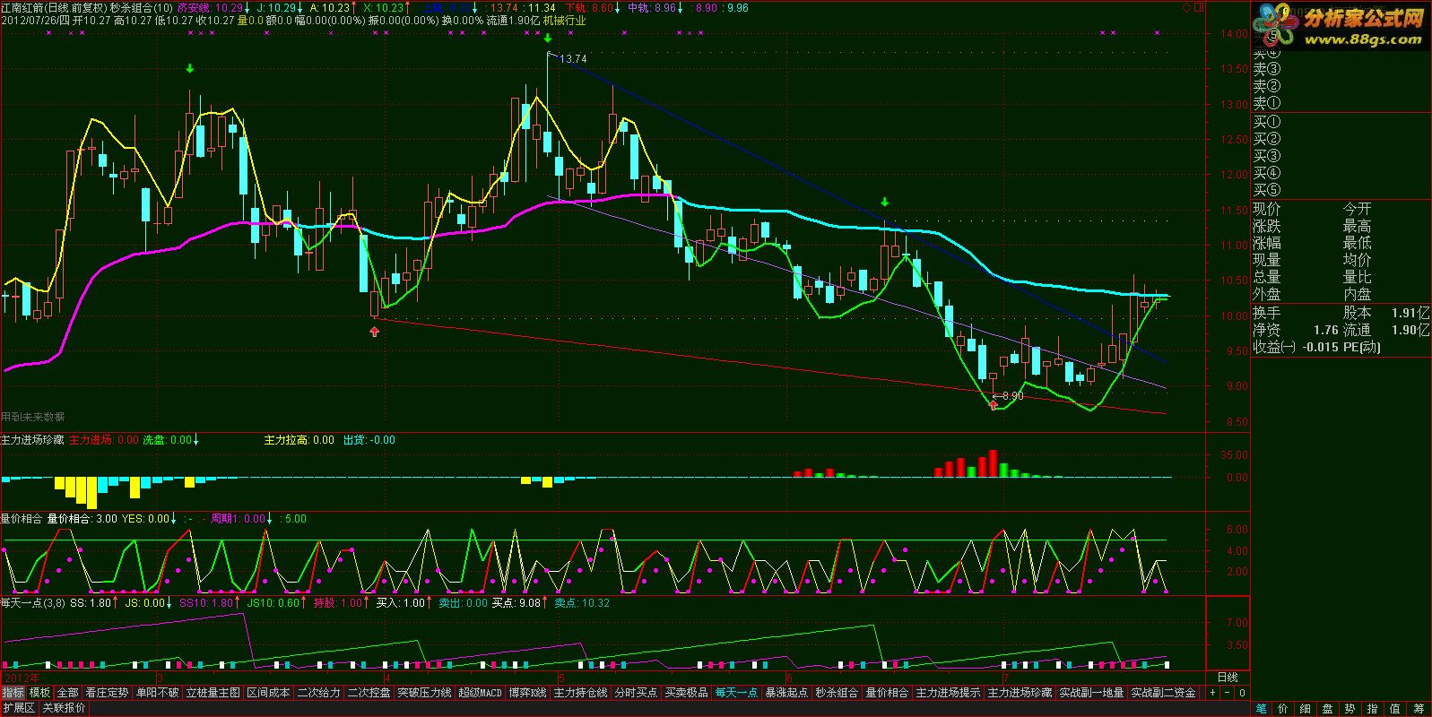1432x717 pixels.
Task: Click the 用到未来数据 notice text
Action: (x=33, y=417)
